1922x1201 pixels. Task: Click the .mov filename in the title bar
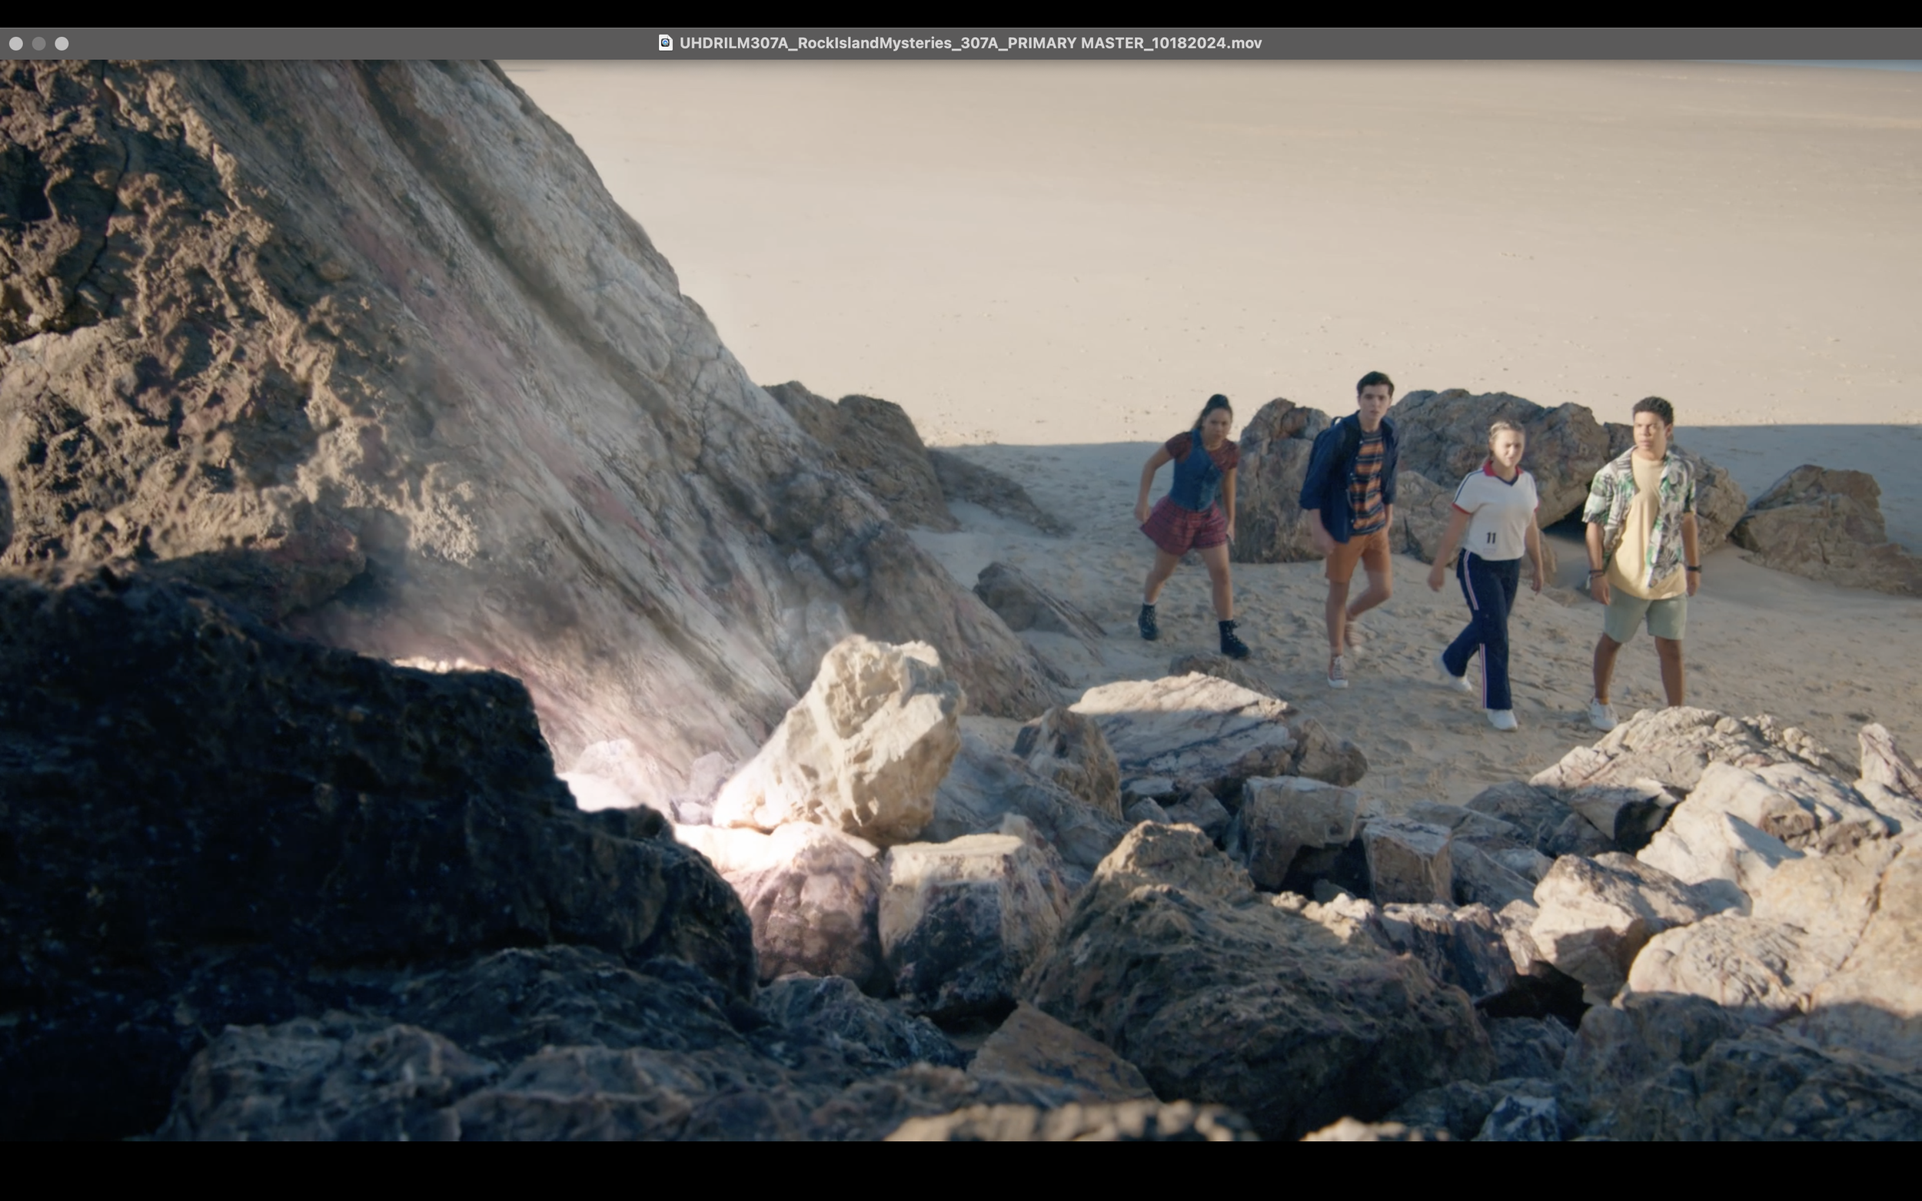(x=970, y=43)
